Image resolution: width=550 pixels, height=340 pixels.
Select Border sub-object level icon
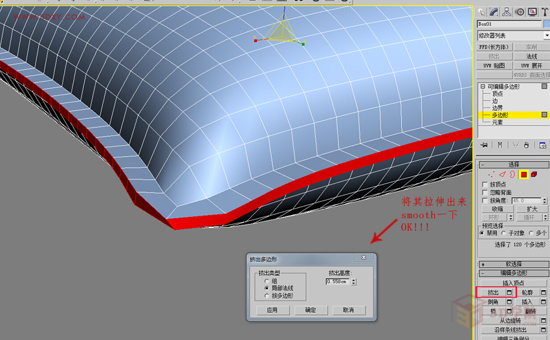tap(512, 174)
